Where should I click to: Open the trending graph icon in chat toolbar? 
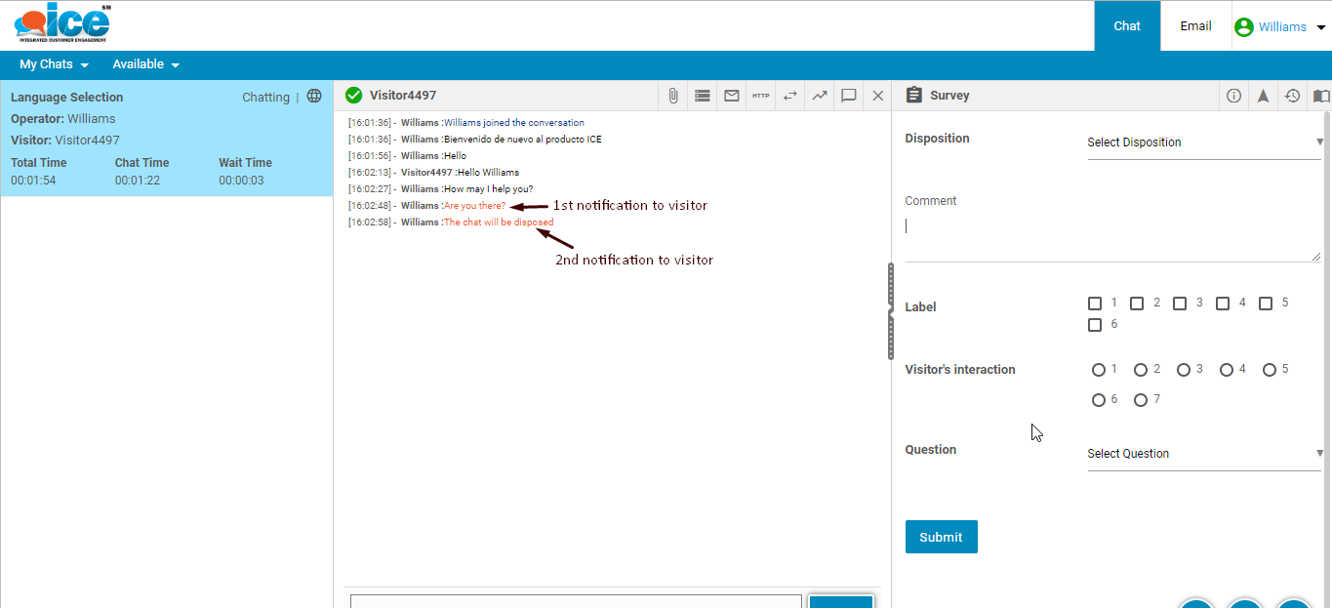819,96
